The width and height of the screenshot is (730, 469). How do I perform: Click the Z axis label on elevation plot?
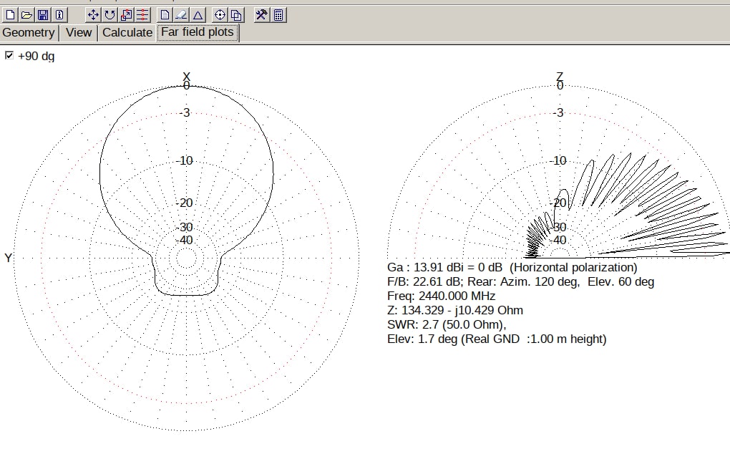[x=560, y=77]
